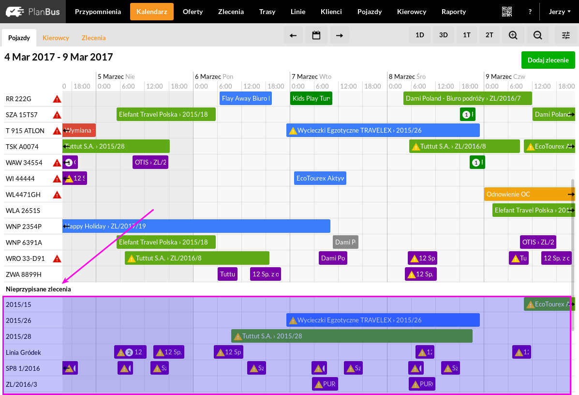Click the vertical scrollbar of the calendar

(x=573, y=255)
